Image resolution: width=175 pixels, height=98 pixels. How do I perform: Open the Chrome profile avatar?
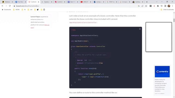169,6
